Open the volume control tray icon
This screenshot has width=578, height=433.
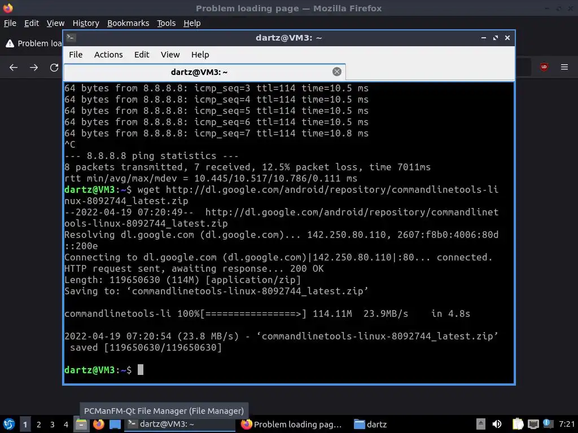click(497, 424)
